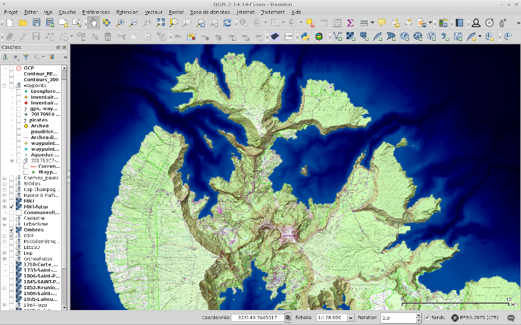
Task: Click the Refresh map icon
Action: [227, 23]
